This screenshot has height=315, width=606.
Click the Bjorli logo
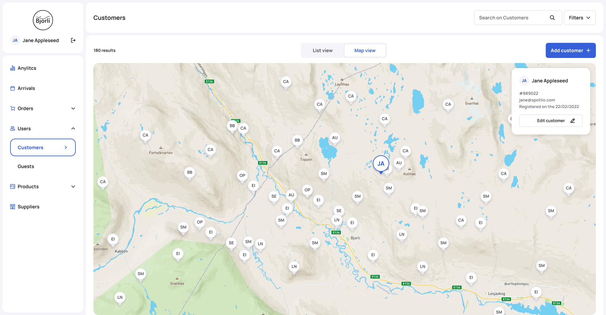pos(43,20)
